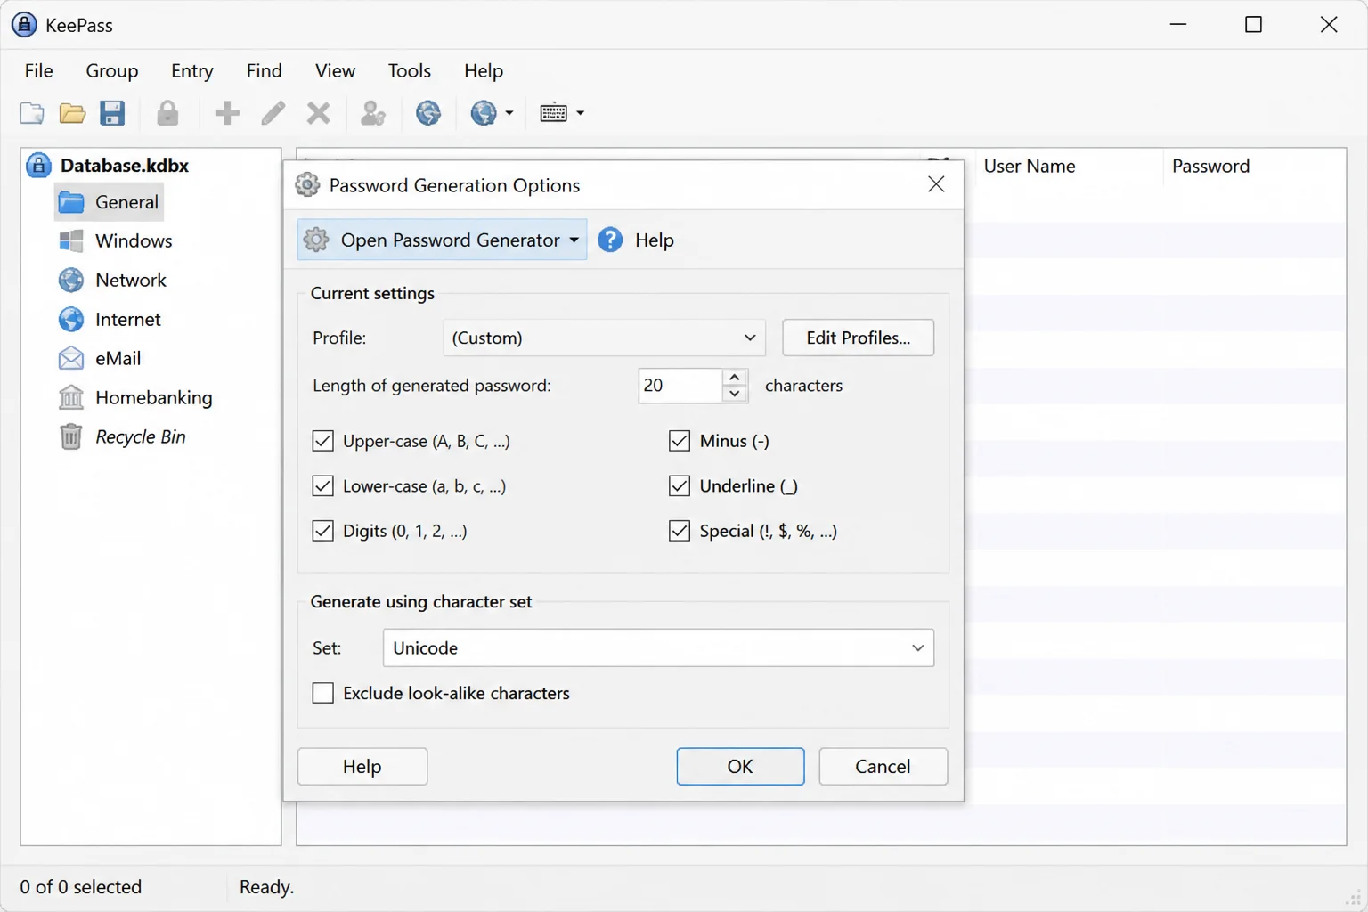
Task: Select the Network group icon
Action: tap(71, 280)
